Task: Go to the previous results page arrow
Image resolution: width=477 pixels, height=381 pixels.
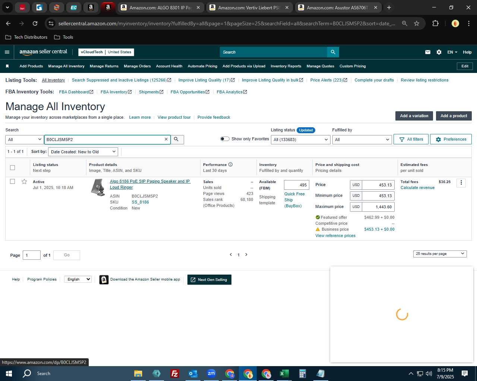Action: (x=231, y=255)
